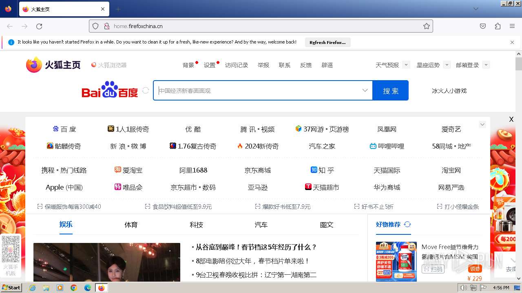Viewport: 522px width, 293px height.
Task: Click the Windows Start button
Action: 11,288
